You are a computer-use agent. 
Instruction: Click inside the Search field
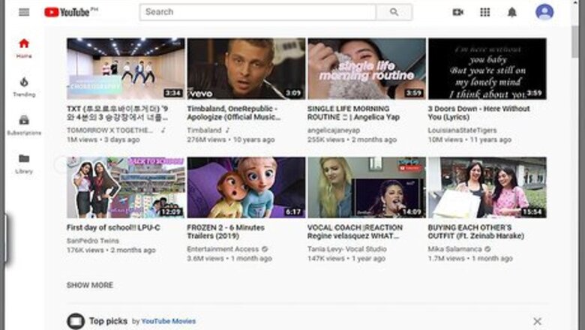pyautogui.click(x=257, y=12)
